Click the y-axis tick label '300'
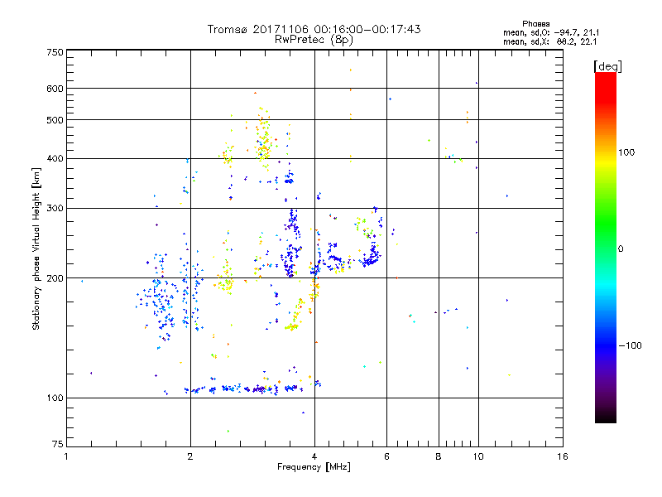The width and height of the screenshot is (662, 497). [x=55, y=209]
